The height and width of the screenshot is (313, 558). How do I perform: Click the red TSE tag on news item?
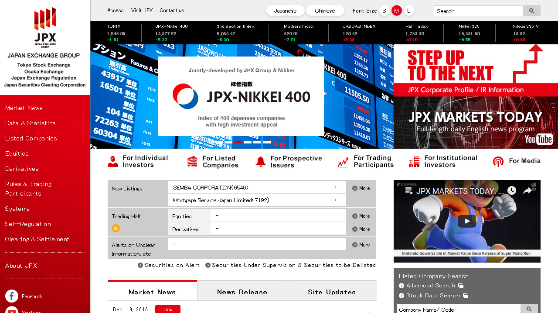pyautogui.click(x=168, y=310)
